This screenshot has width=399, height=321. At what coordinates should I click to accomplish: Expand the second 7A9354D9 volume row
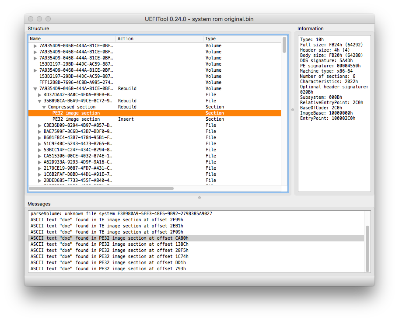coord(35,52)
